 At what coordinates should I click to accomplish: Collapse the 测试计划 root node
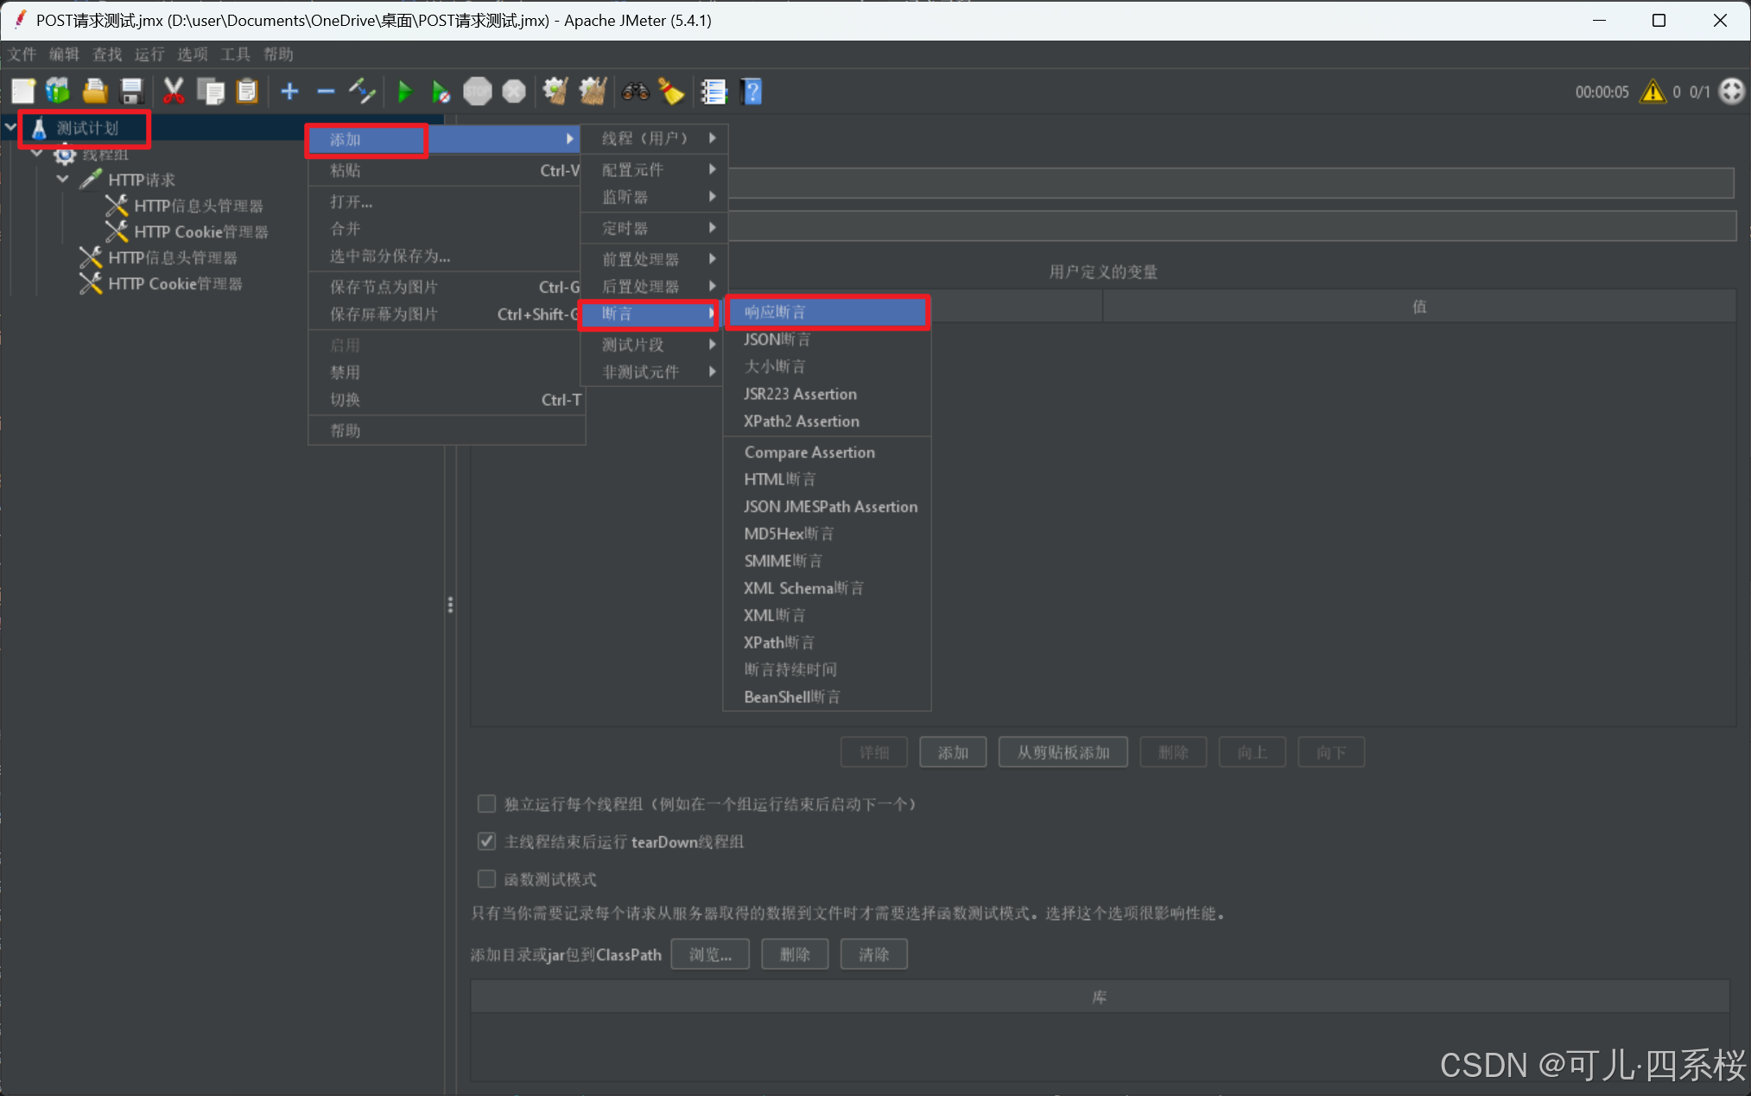(x=10, y=128)
